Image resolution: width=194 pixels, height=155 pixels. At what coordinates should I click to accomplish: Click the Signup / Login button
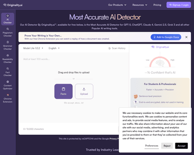pyautogui.click(x=179, y=5)
